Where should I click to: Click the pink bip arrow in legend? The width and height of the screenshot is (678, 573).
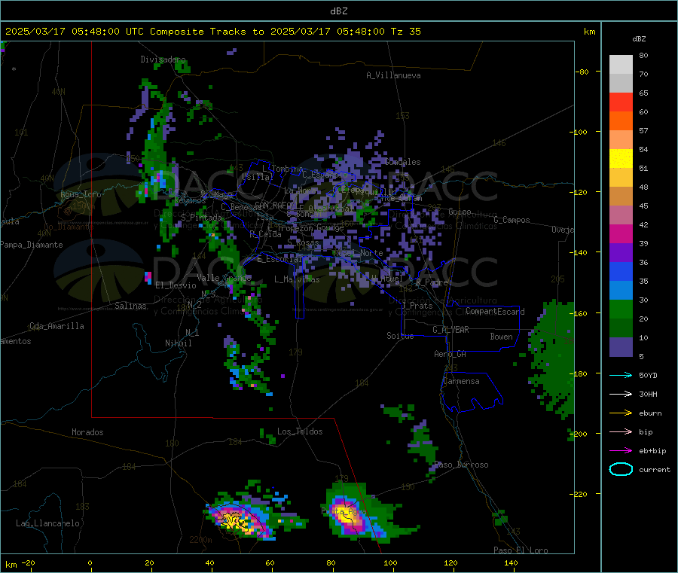pos(621,431)
